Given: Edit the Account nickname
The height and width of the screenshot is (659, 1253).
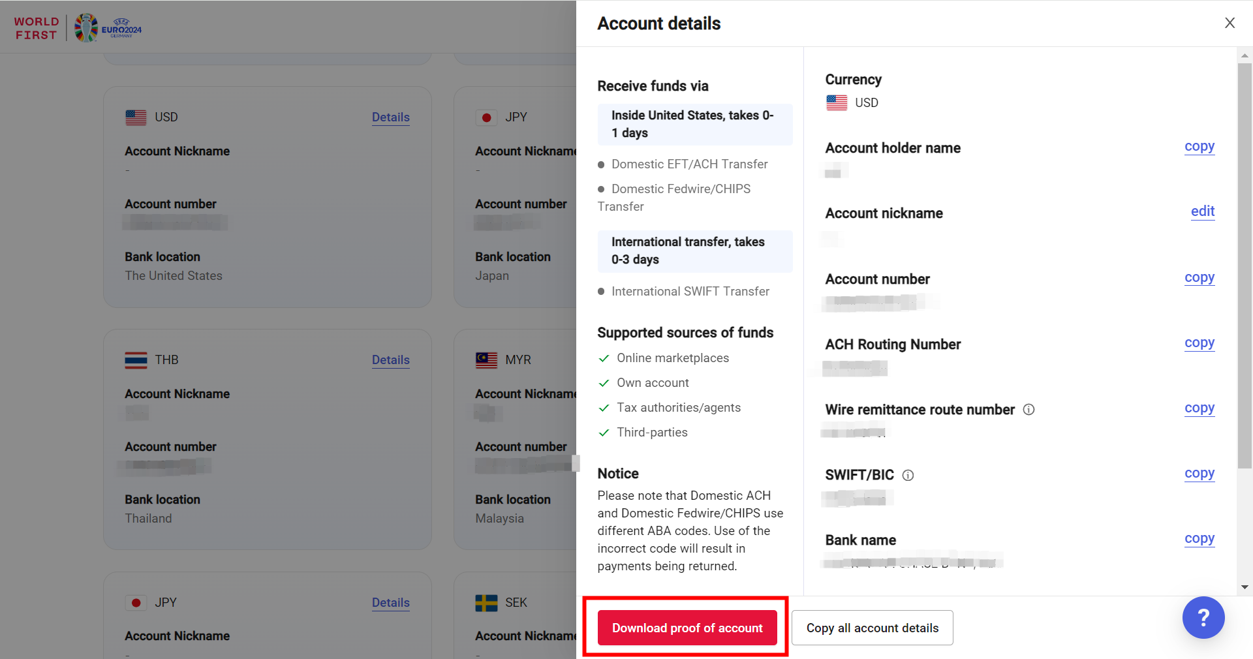Looking at the screenshot, I should [1202, 211].
